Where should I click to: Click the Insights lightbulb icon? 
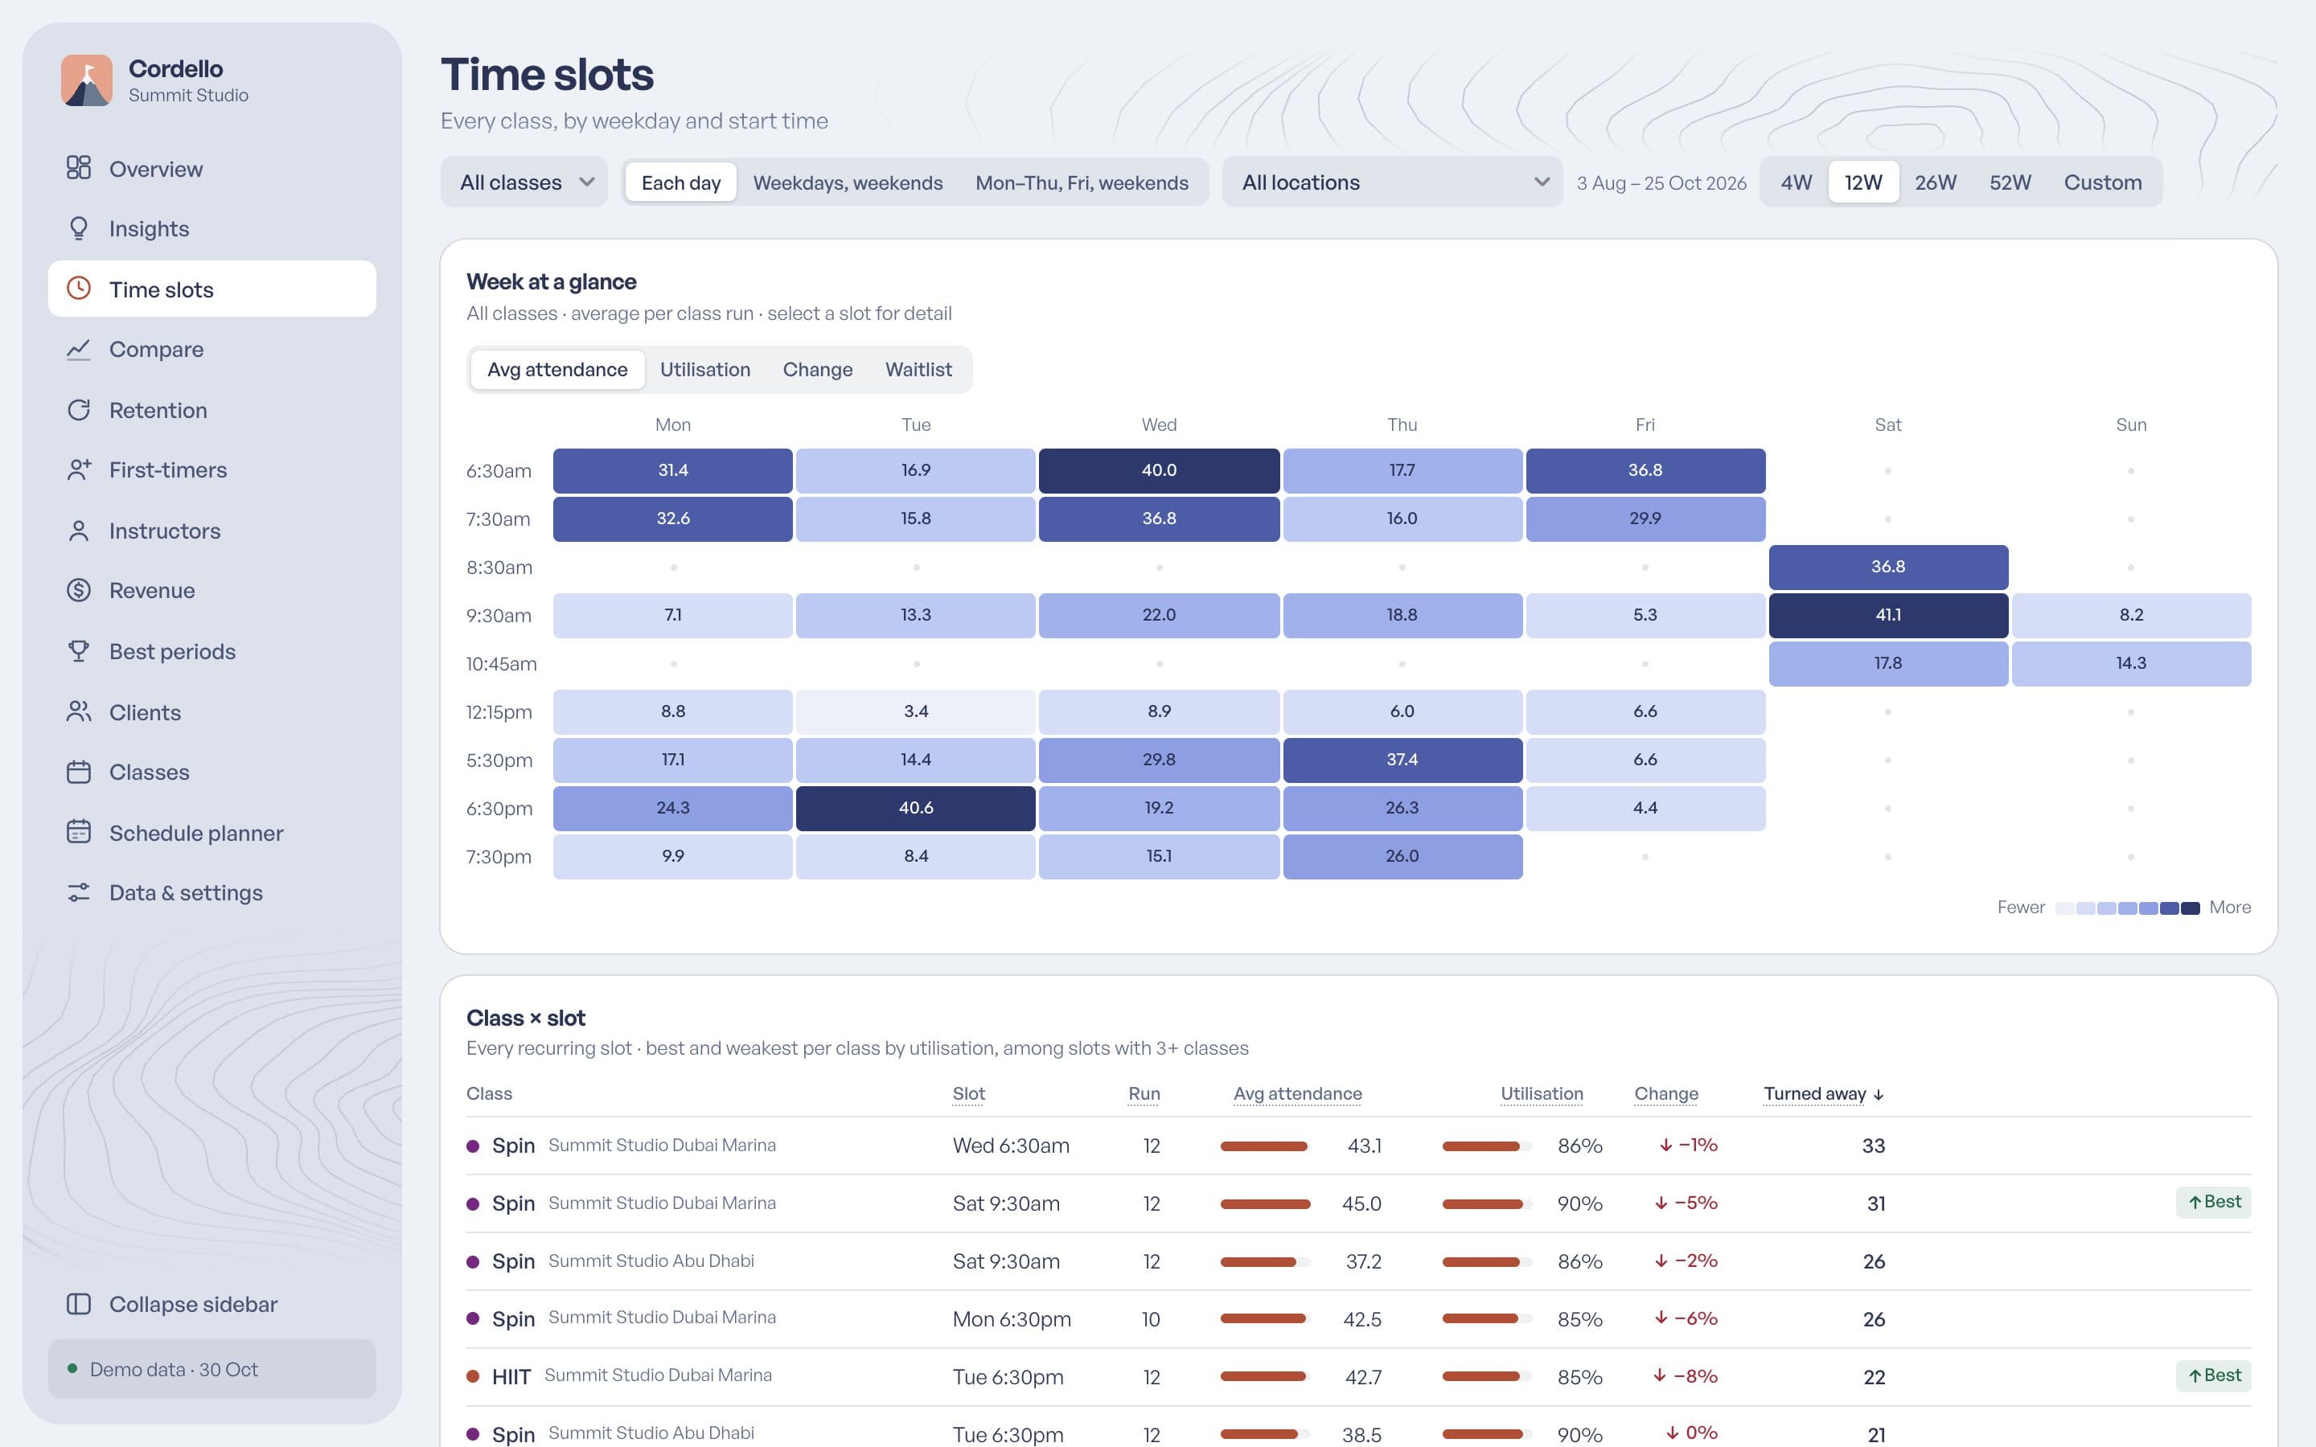pyautogui.click(x=79, y=229)
